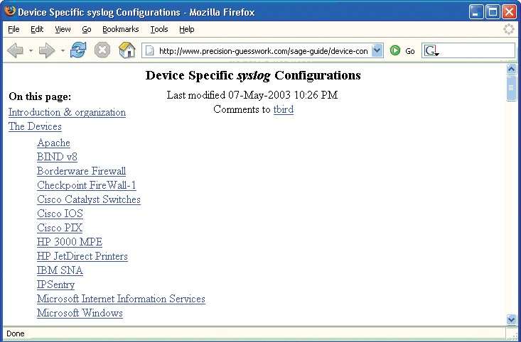Click the Stop loading icon

[102, 51]
